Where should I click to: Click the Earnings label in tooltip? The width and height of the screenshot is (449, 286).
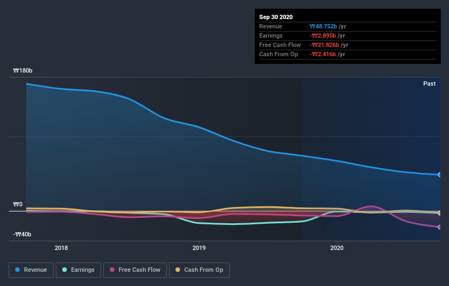point(271,35)
